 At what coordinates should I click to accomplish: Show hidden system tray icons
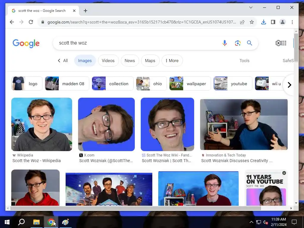(x=251, y=222)
